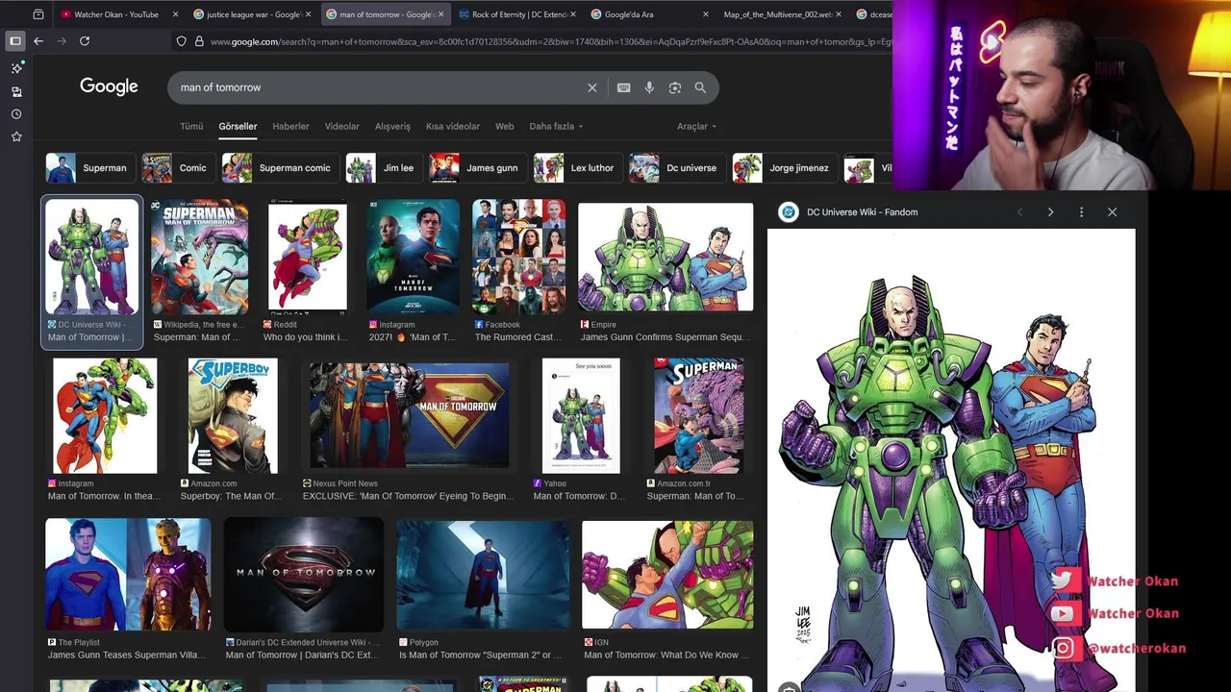Click the shield tracking-protection icon in address bar
This screenshot has width=1231, height=692.
(181, 41)
